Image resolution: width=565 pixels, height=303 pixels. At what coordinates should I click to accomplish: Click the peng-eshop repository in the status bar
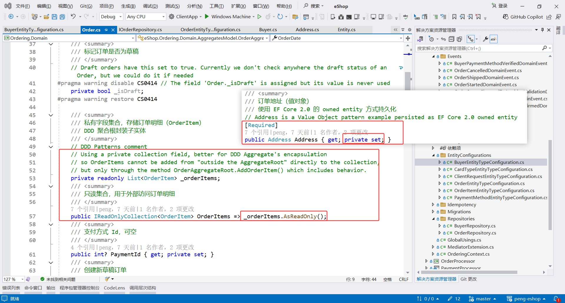[x=526, y=299]
